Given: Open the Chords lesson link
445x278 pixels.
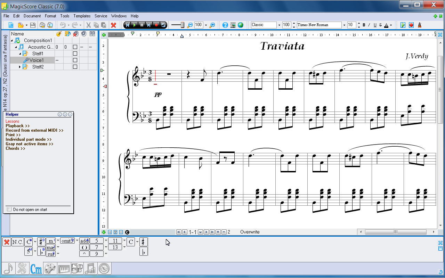Looking at the screenshot, I should pos(15,148).
